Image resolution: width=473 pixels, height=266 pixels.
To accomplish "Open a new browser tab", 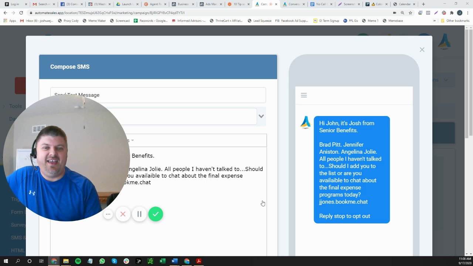I will [x=423, y=4].
